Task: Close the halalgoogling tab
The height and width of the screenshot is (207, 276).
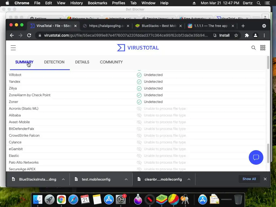Action: coord(128,26)
